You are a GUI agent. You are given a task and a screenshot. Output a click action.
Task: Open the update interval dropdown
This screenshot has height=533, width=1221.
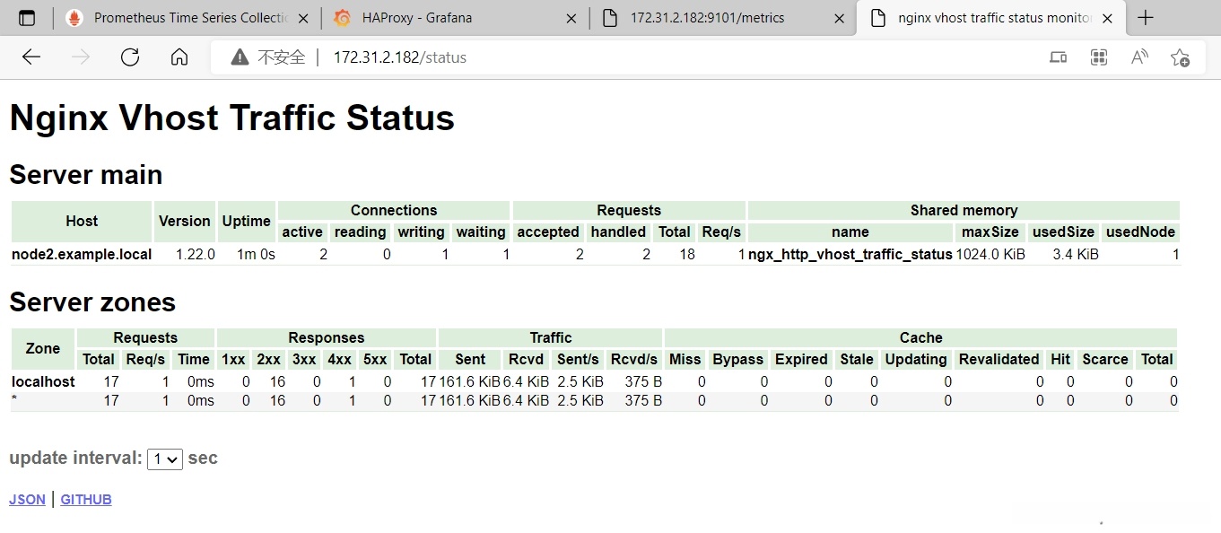[165, 459]
